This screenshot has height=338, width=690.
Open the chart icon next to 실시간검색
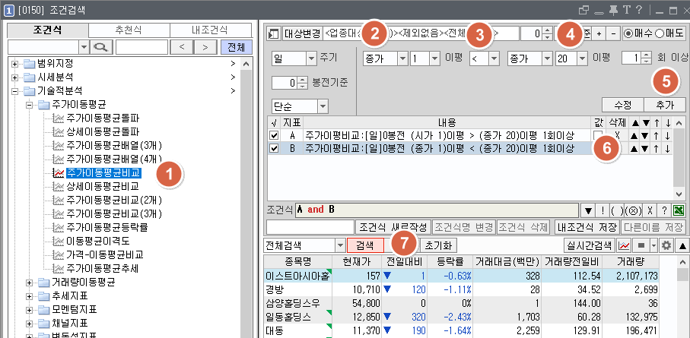coord(624,245)
